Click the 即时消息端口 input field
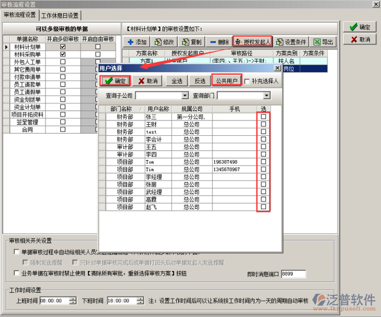This screenshot has width=381, height=317. 293,274
